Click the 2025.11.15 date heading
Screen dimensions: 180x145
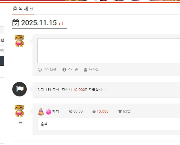coord(39,23)
